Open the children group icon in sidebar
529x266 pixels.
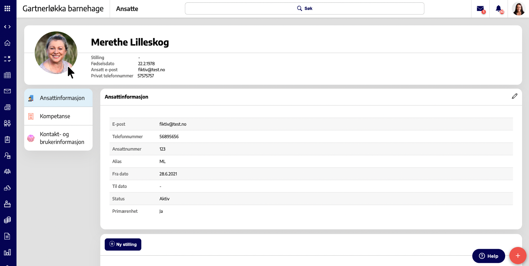tap(7, 123)
